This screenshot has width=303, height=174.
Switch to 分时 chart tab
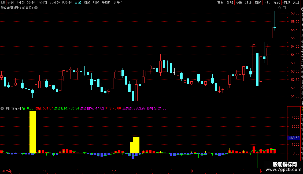click(10, 2)
